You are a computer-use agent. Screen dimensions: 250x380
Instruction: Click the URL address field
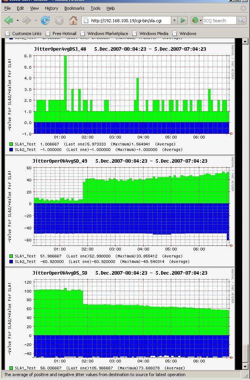[x=129, y=20]
